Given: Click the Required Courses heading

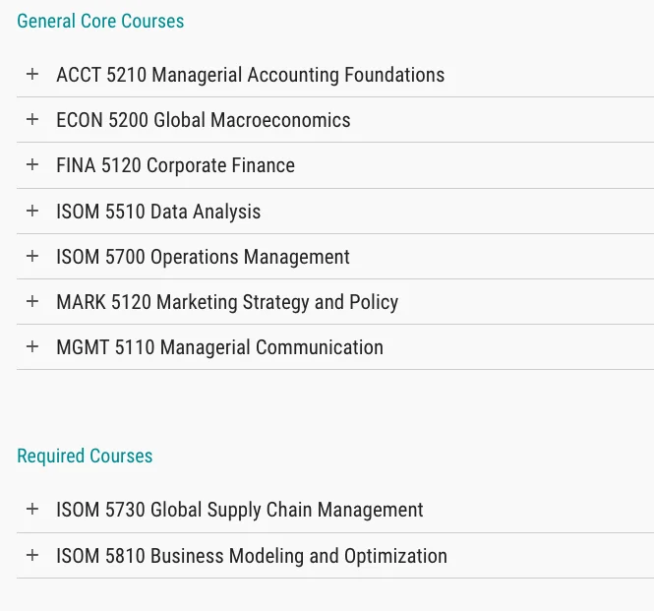Looking at the screenshot, I should pyautogui.click(x=85, y=456).
